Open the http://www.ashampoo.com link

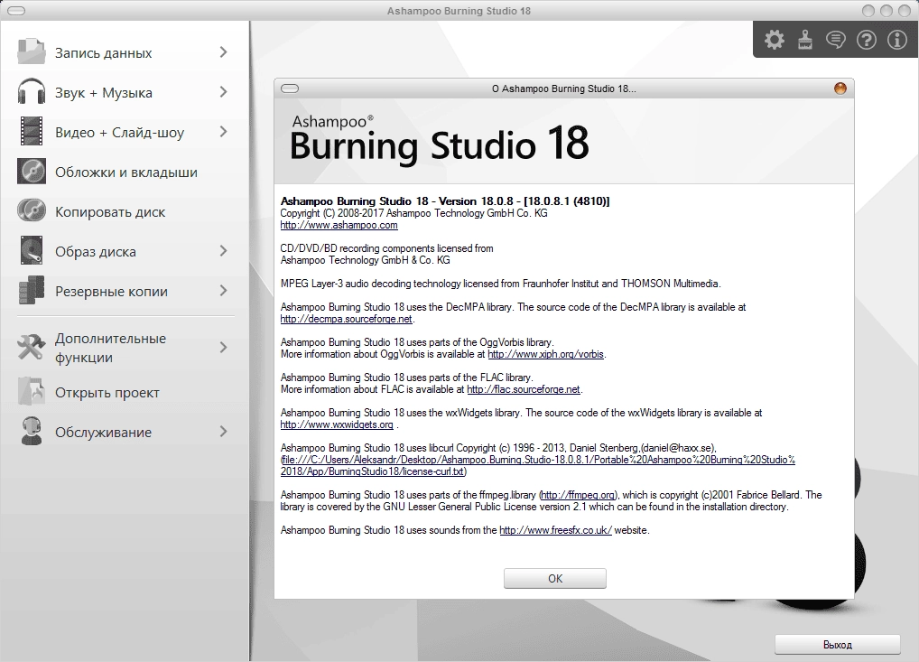click(x=339, y=225)
